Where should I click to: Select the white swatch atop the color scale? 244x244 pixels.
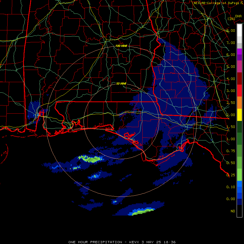pyautogui.click(x=239, y=30)
